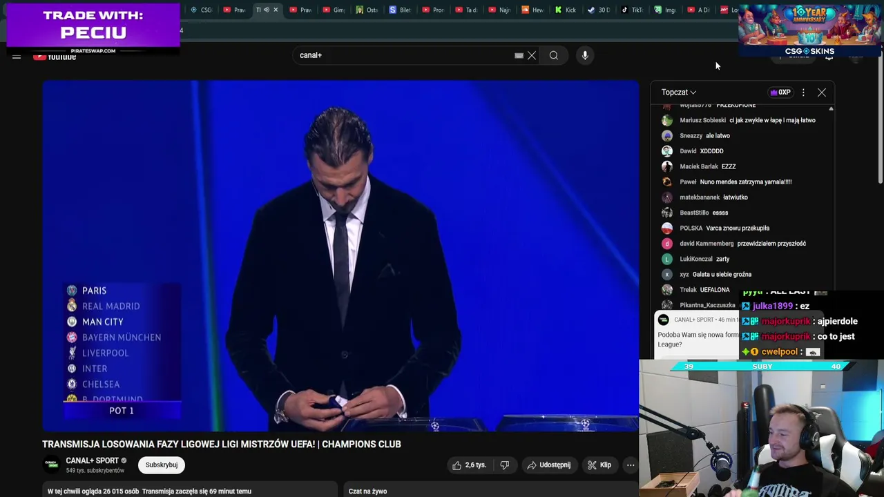884x497 pixels.
Task: Switch to the 30 D Steam tab
Action: click(599, 10)
